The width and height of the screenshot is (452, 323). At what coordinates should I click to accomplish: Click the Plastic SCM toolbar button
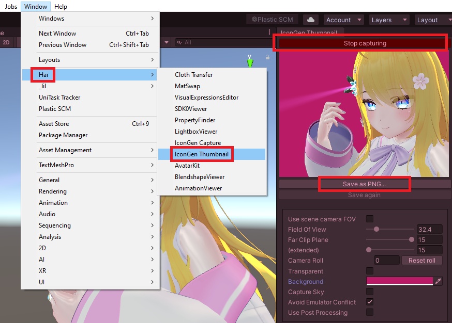pyautogui.click(x=273, y=20)
